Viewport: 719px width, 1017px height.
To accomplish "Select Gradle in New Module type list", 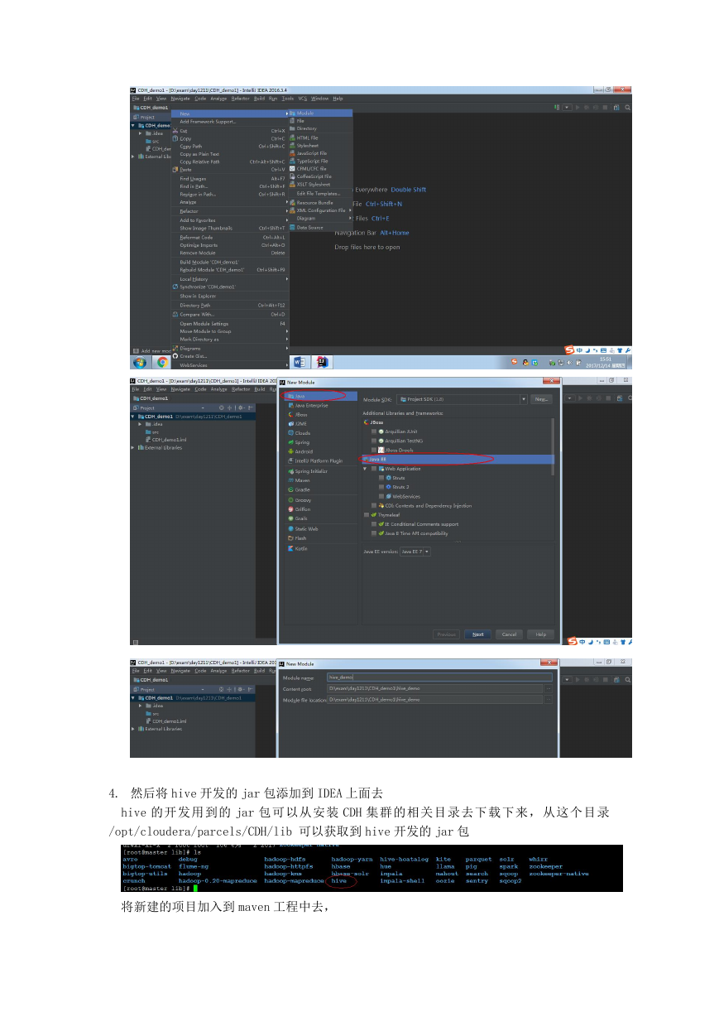I will pos(321,489).
